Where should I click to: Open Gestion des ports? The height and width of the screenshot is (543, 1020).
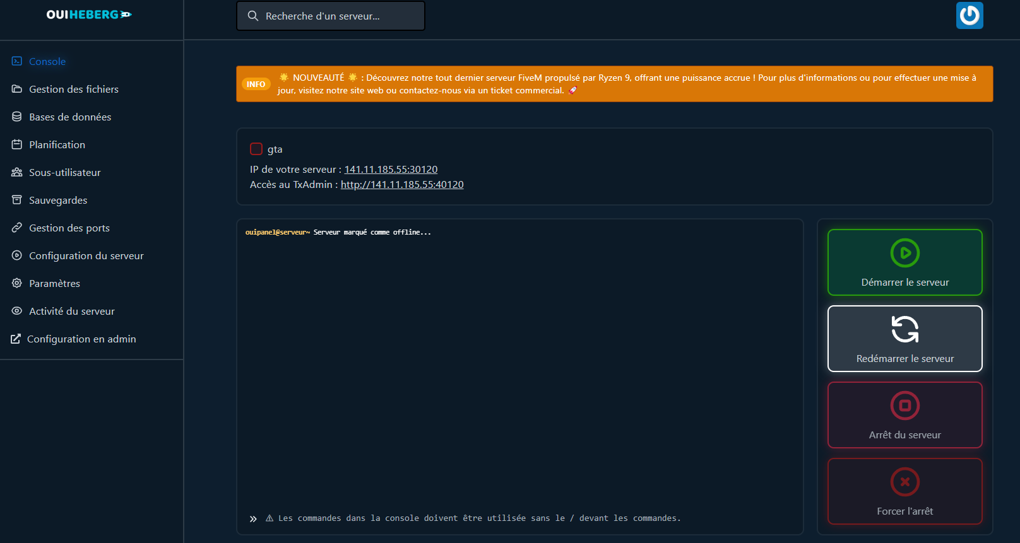point(69,228)
